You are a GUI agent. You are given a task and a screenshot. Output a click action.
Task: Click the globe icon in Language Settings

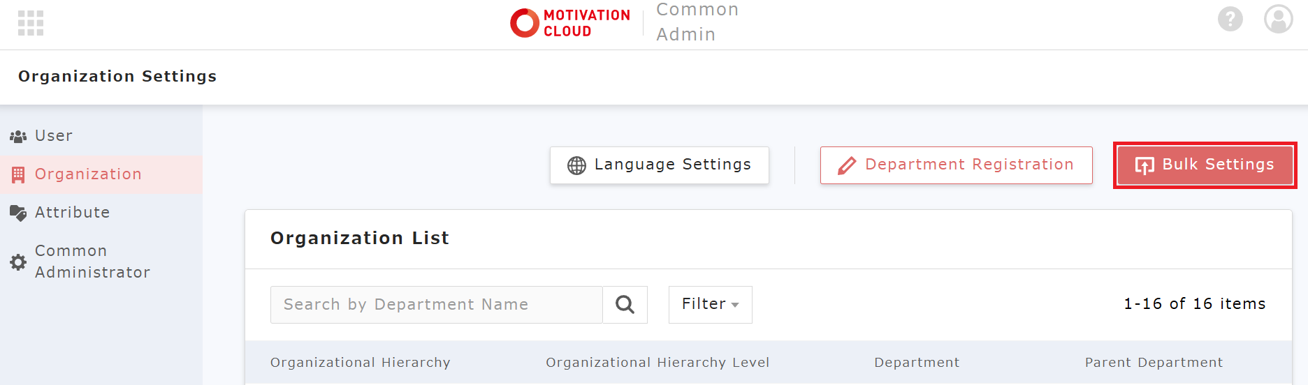576,165
